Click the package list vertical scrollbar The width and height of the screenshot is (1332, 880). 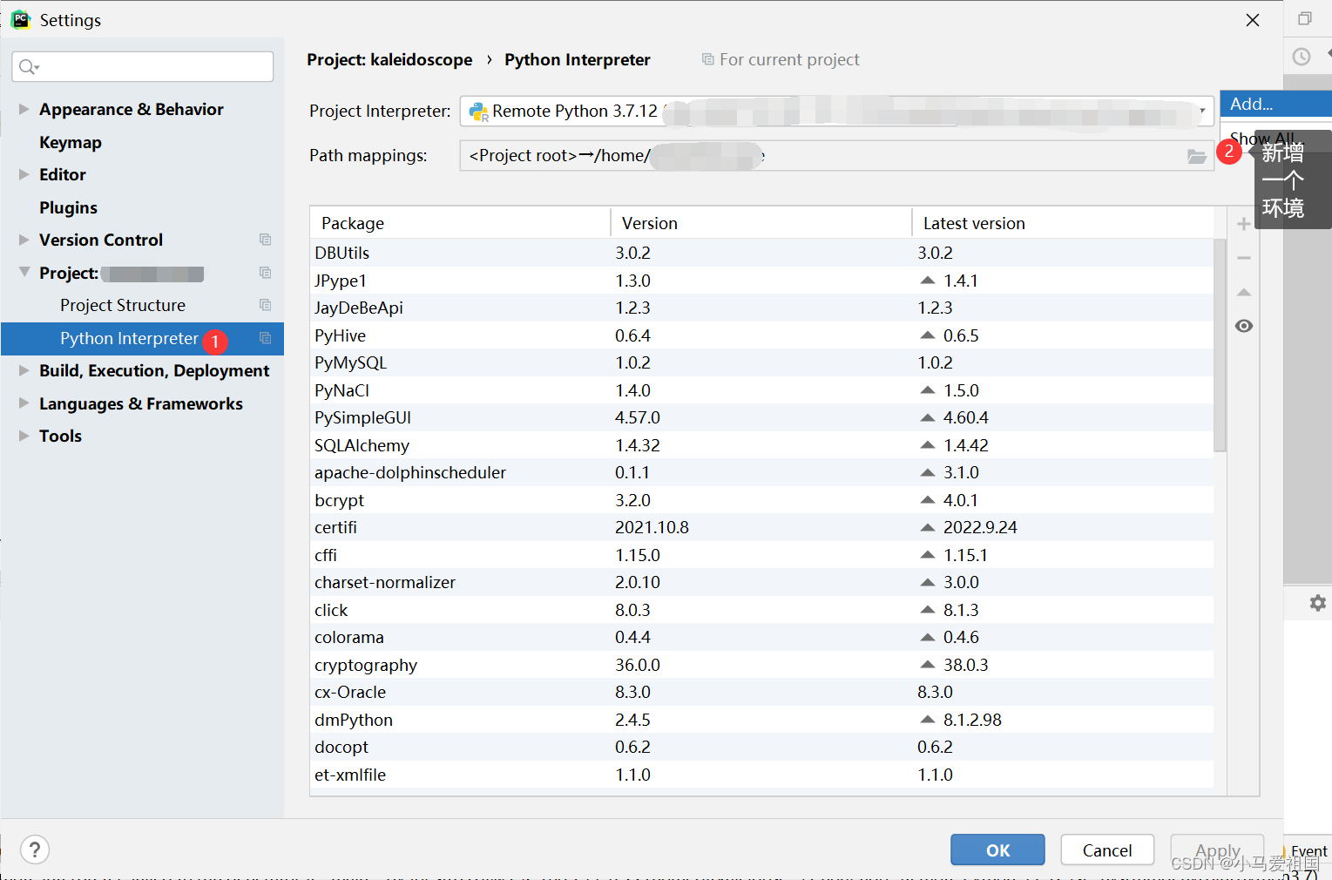click(1220, 346)
